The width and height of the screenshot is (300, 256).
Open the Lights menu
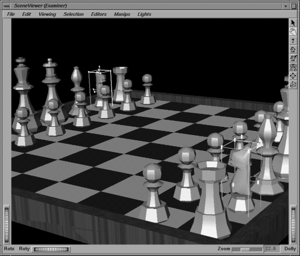[x=144, y=14]
